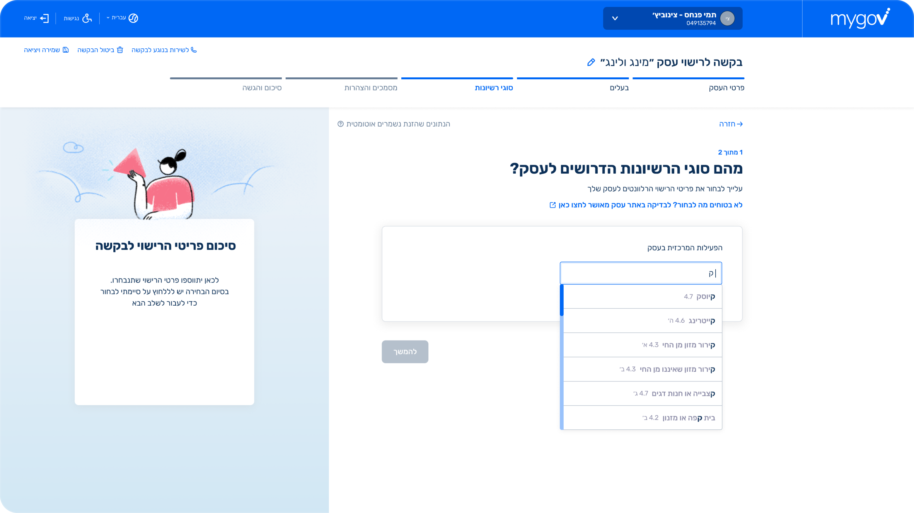This screenshot has width=914, height=513.
Task: Expand user account dropdown chevron
Action: [615, 18]
